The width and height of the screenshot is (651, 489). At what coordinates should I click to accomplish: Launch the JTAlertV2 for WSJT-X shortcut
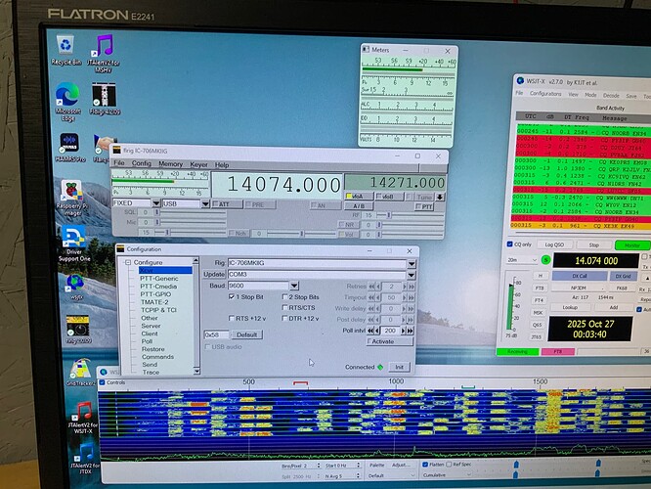(x=84, y=417)
